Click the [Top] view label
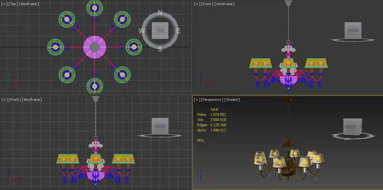Viewport: 383px width, 190px height. click(13, 4)
